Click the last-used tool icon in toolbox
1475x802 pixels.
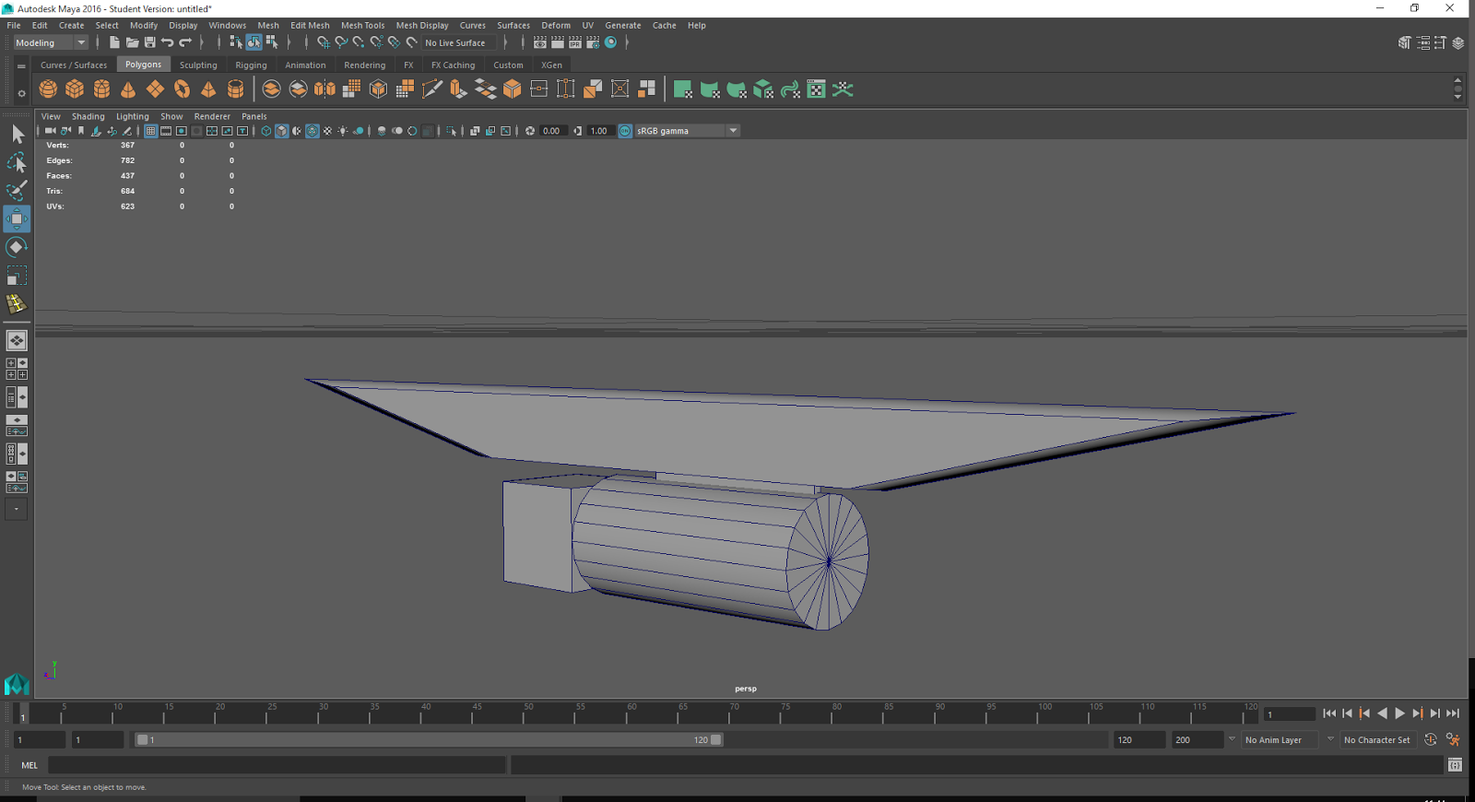(x=17, y=304)
